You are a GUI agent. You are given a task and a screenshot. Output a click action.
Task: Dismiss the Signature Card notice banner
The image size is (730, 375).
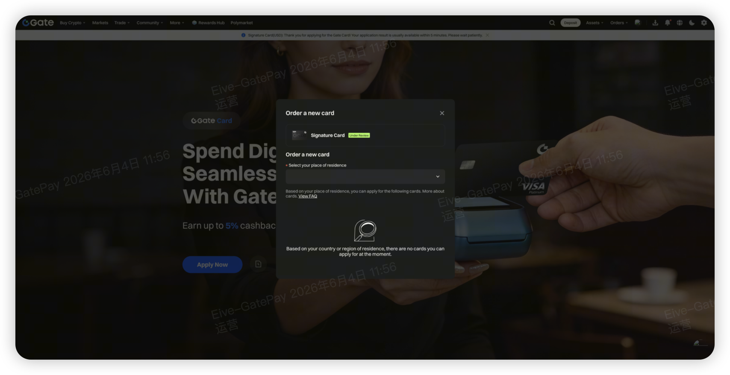[x=487, y=35]
